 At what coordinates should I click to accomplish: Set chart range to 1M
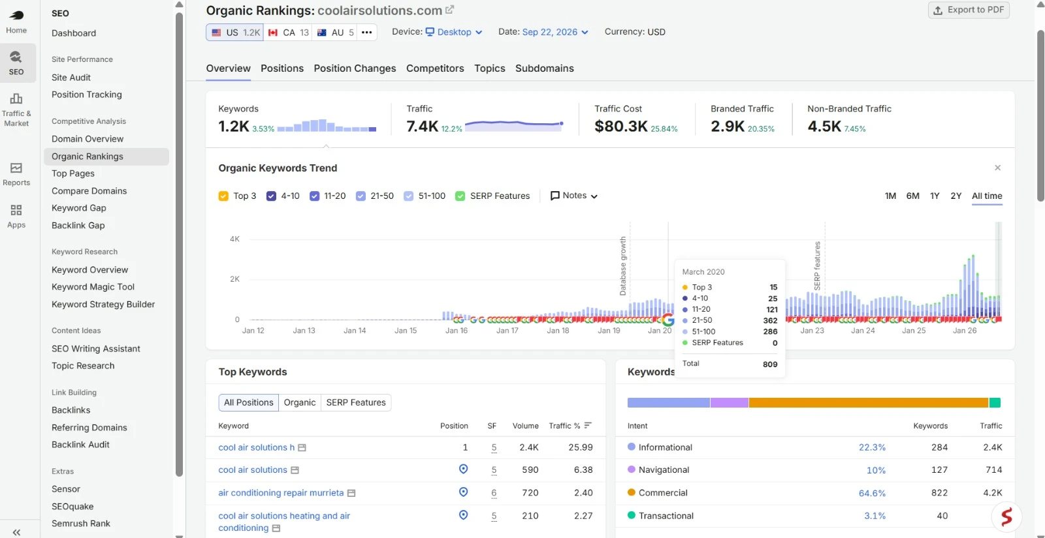(890, 196)
